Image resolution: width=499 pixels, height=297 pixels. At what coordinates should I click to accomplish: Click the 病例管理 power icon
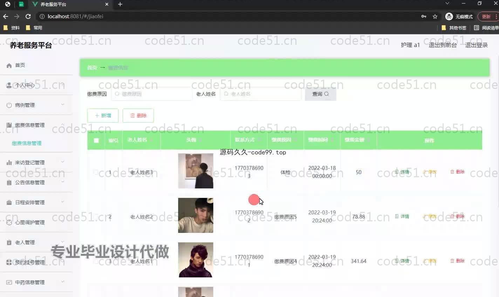click(x=9, y=105)
